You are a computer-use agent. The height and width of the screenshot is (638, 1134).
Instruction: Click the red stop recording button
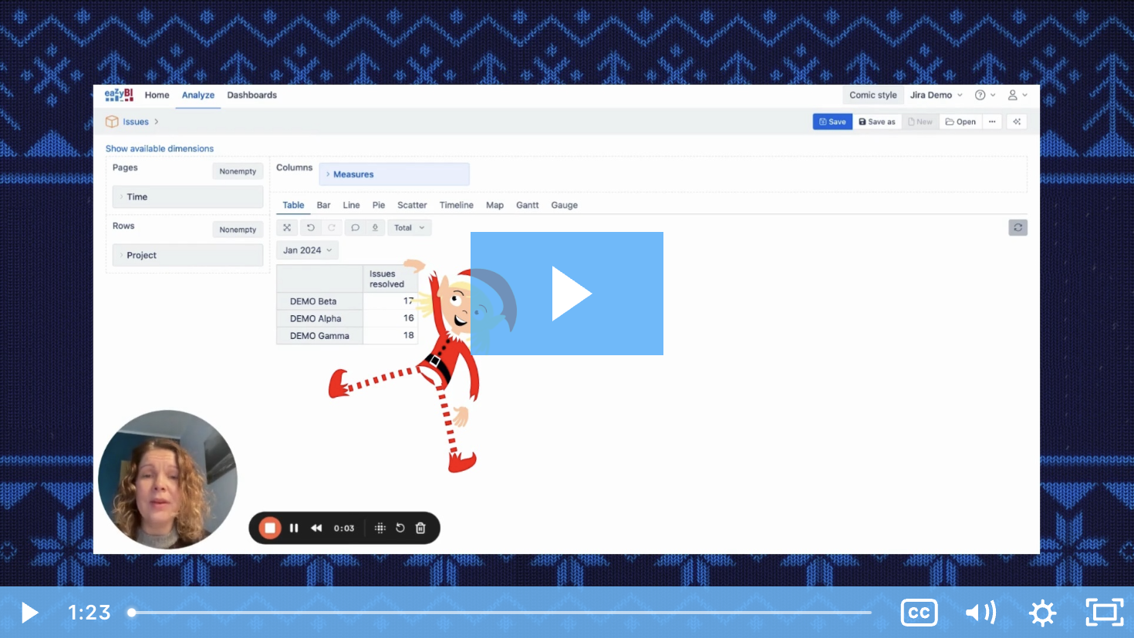pos(269,528)
